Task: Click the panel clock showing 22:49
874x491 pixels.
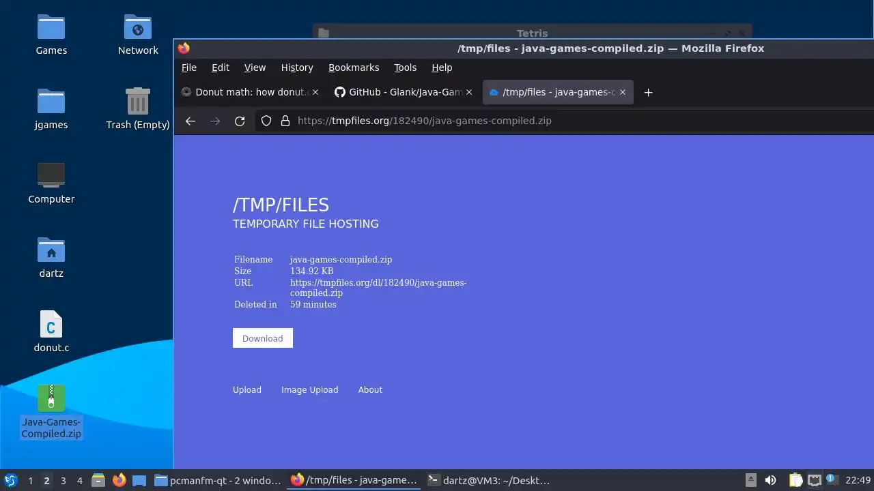Action: tap(858, 480)
